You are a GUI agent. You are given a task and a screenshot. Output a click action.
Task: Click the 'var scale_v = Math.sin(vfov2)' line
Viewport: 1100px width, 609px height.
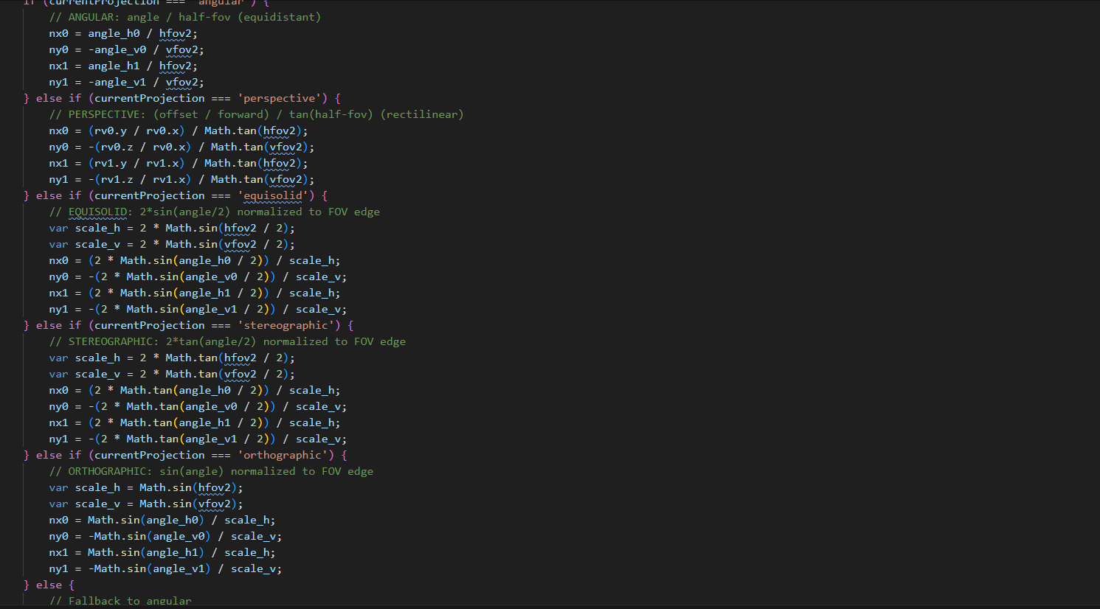coord(145,504)
